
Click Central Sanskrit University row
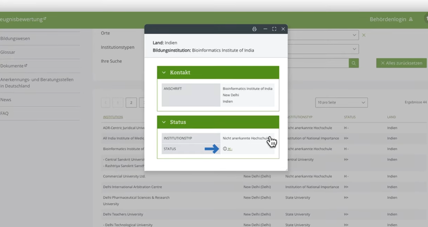coord(124,159)
